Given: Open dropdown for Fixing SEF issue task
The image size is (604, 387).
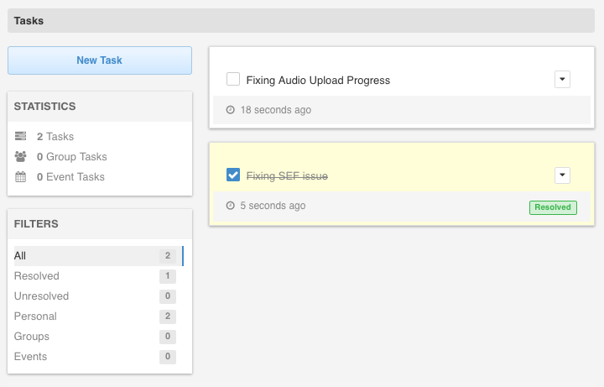Looking at the screenshot, I should 562,175.
